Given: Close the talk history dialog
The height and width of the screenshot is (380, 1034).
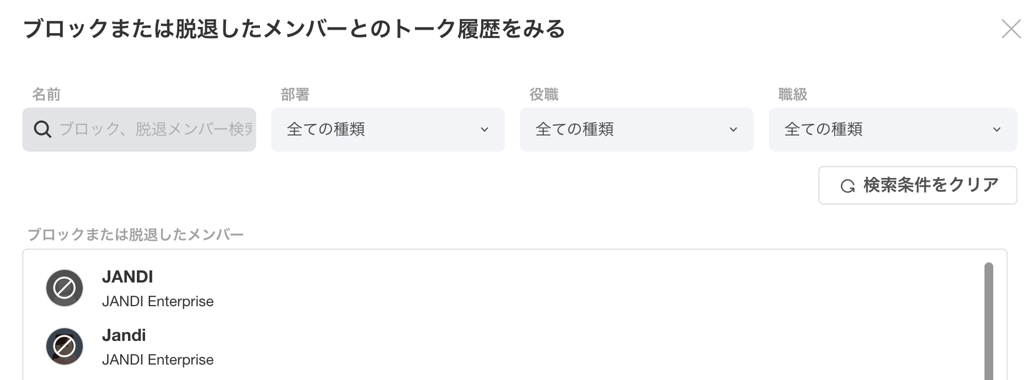Looking at the screenshot, I should click(1011, 29).
